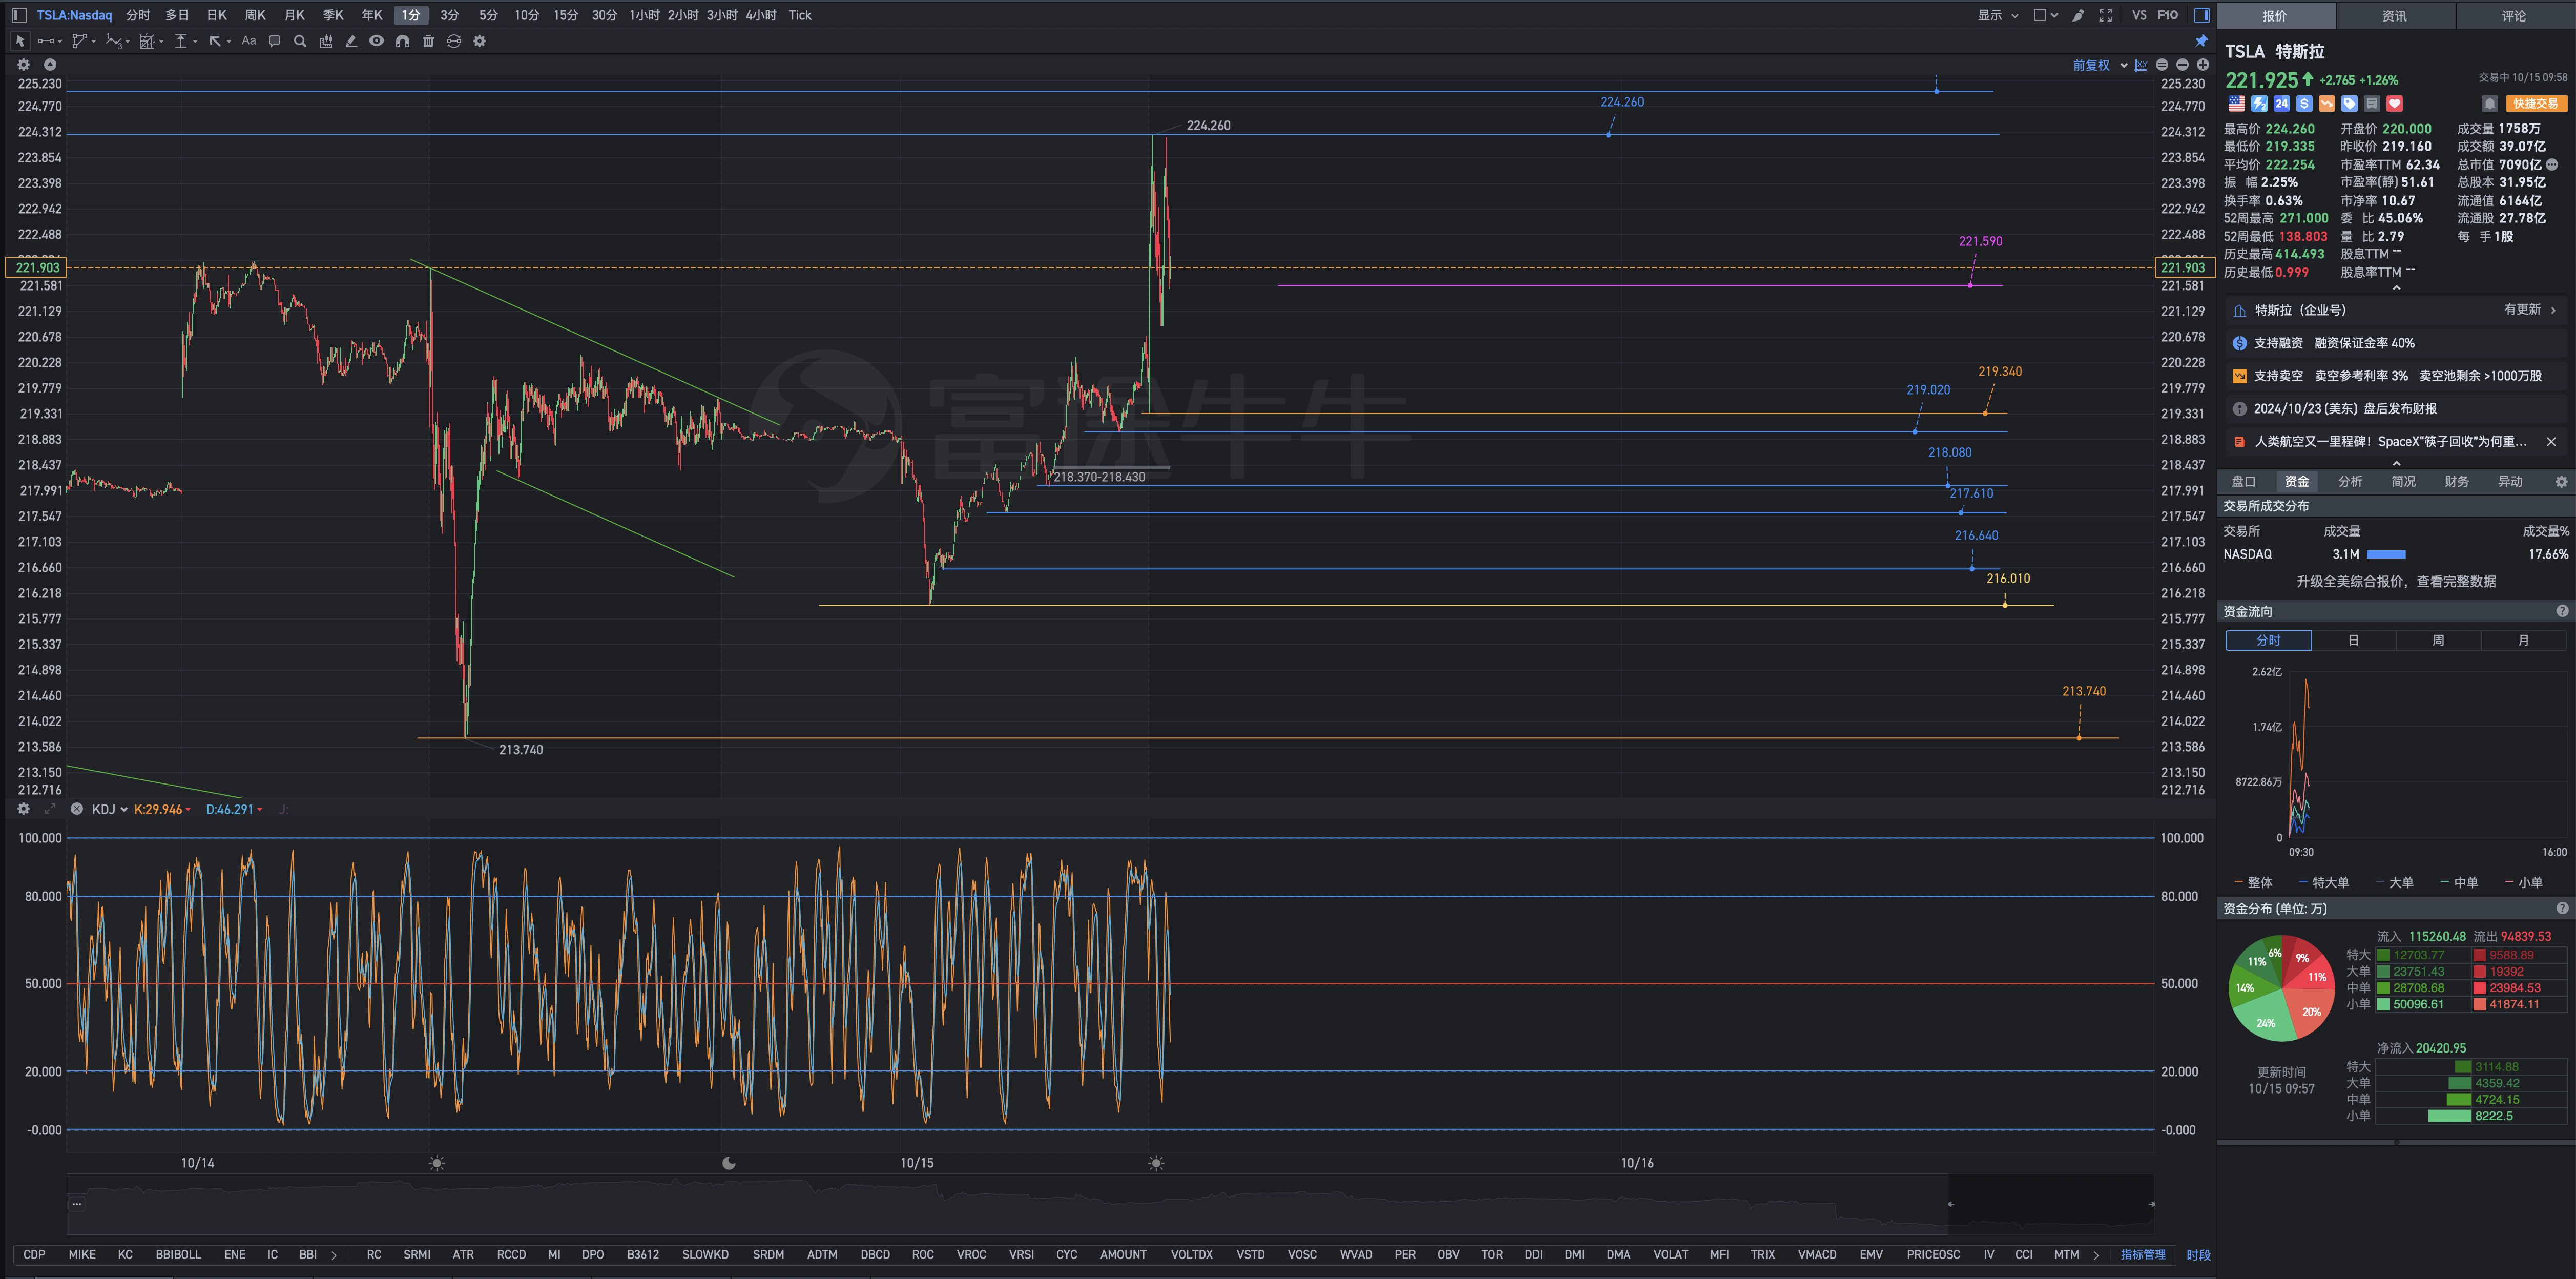
Task: Open side panel tab settings gear
Action: (x=2561, y=481)
